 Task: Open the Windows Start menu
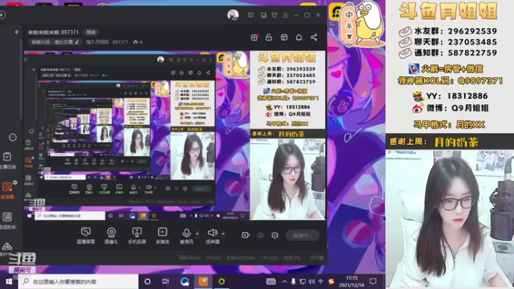(x=9, y=281)
